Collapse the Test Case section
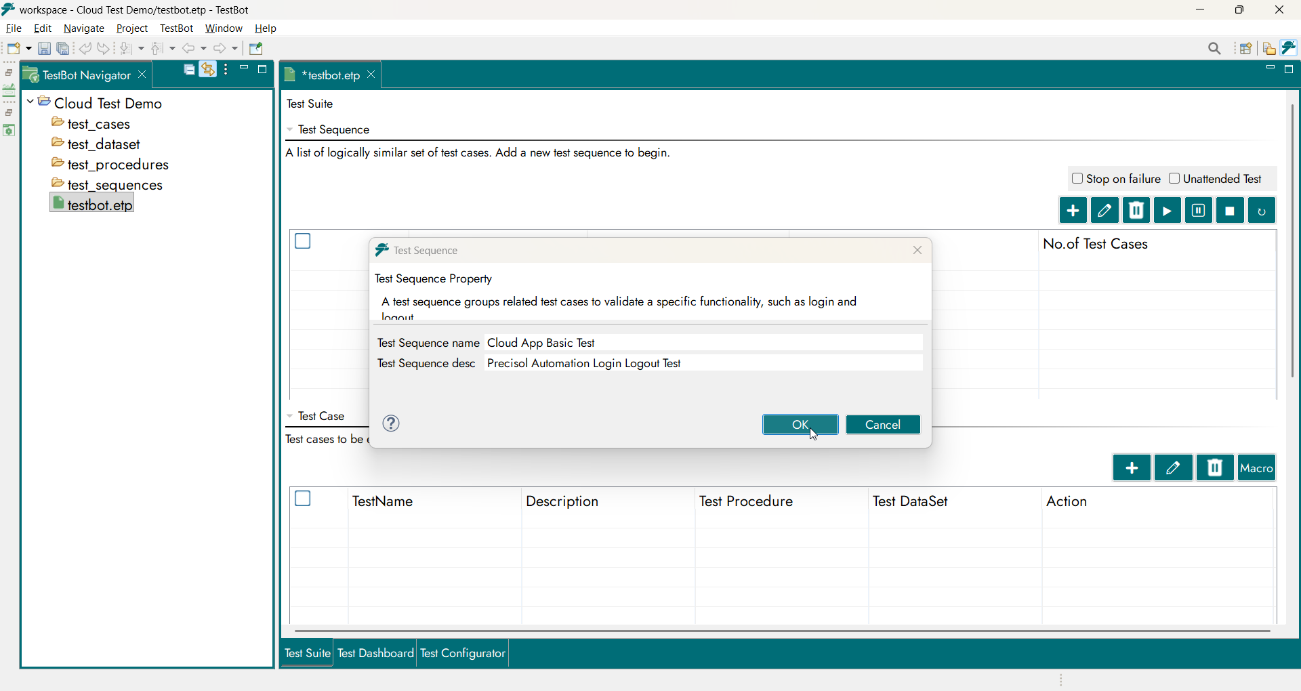 (290, 417)
